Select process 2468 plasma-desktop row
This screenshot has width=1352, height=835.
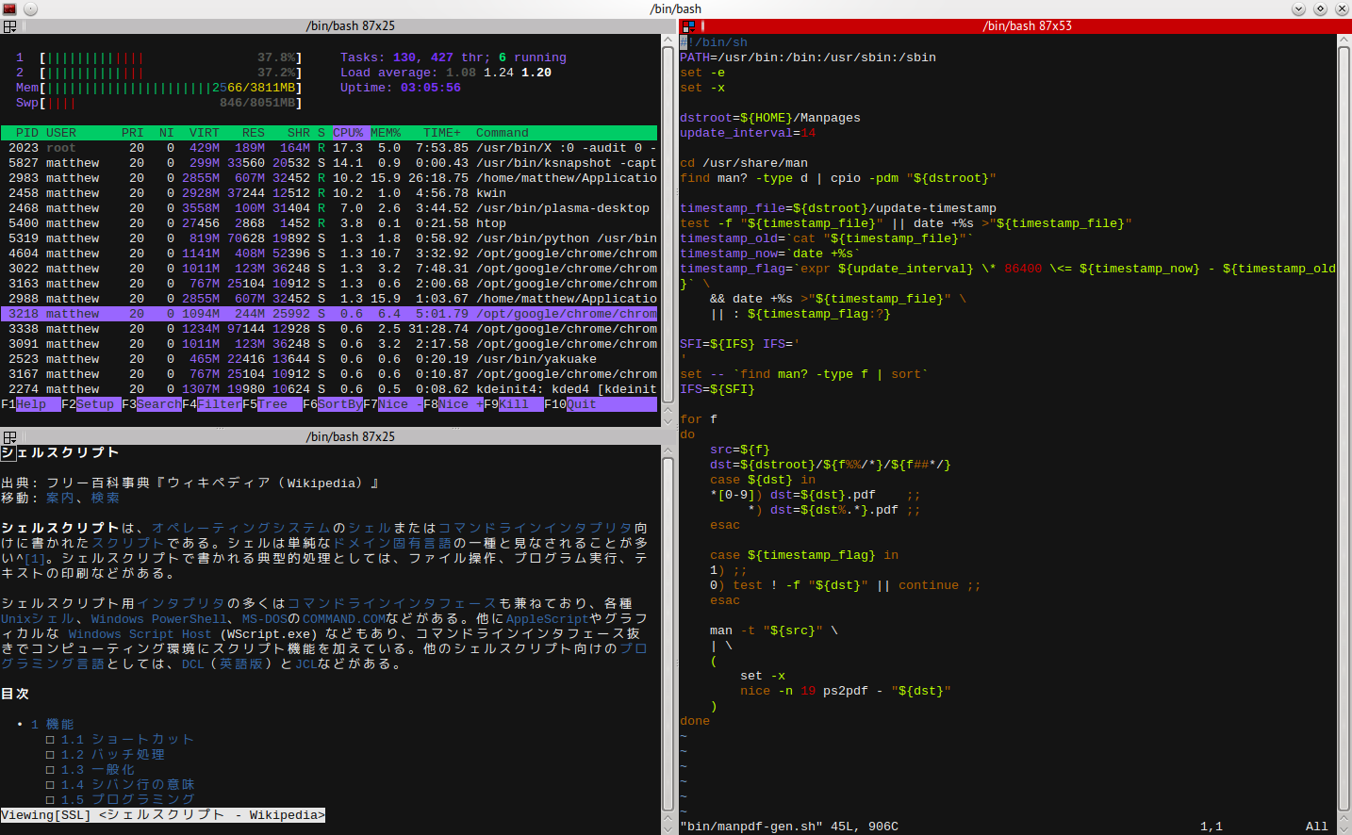pyautogui.click(x=329, y=208)
